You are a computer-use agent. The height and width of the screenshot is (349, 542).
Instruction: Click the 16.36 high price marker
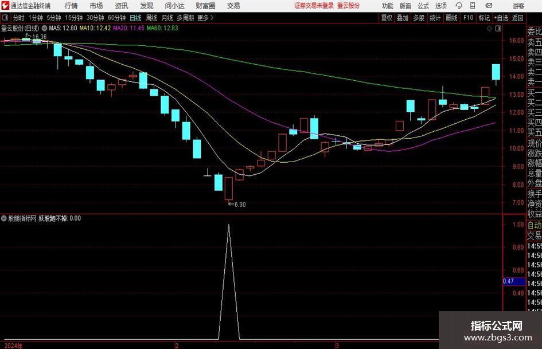pyautogui.click(x=39, y=37)
